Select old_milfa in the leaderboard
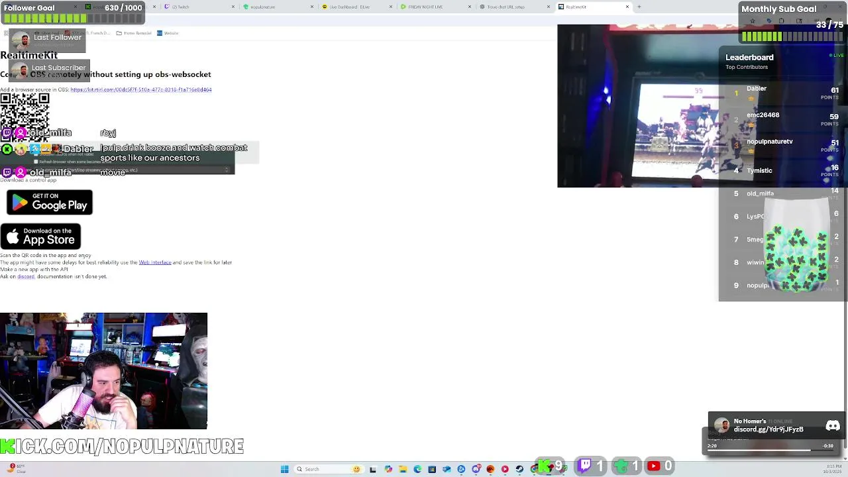The image size is (848, 477). (782, 193)
